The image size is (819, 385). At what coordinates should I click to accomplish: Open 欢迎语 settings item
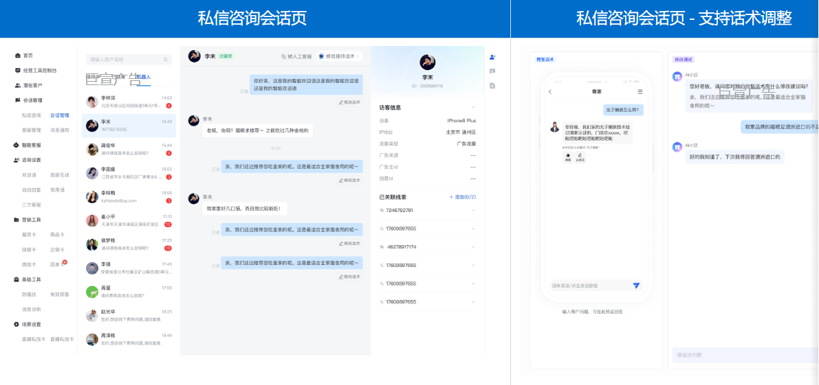(x=29, y=175)
